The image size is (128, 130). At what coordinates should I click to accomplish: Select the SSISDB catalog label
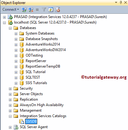tap(31, 121)
